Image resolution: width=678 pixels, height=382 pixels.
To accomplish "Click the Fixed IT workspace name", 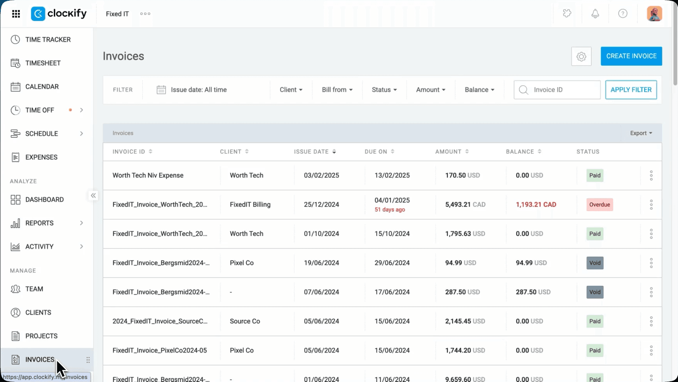I will point(117,14).
